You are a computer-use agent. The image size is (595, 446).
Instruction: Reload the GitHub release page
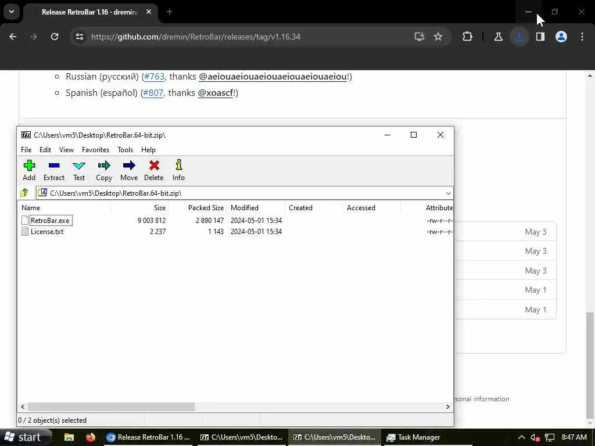55,37
